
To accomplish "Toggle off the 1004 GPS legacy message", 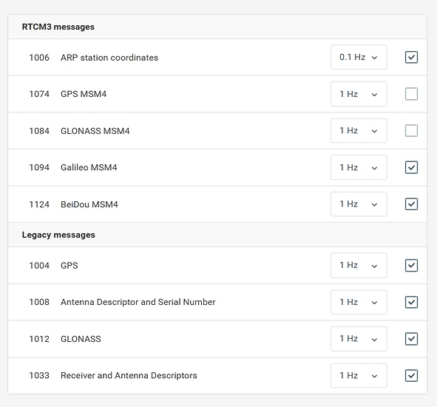I will pyautogui.click(x=411, y=265).
